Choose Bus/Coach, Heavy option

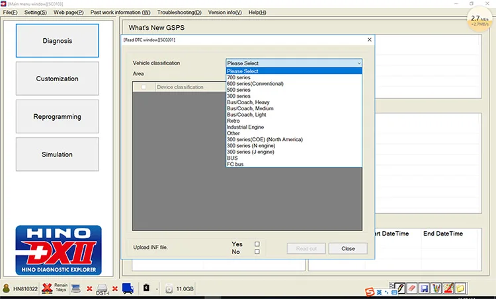[x=294, y=102]
